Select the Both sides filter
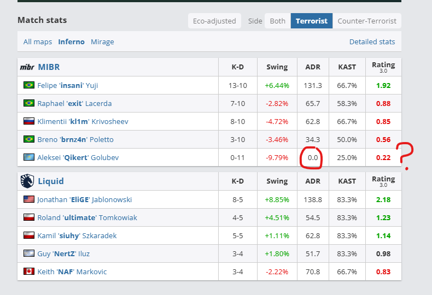The width and height of the screenshot is (432, 295). point(278,21)
